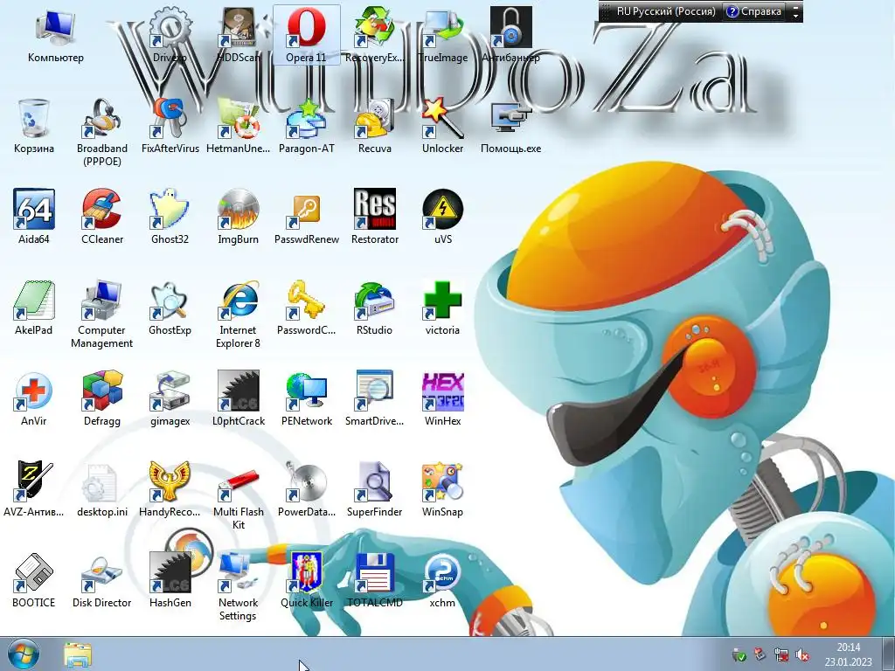
Task: Open the Quick Killer shortcut
Action: tap(307, 580)
